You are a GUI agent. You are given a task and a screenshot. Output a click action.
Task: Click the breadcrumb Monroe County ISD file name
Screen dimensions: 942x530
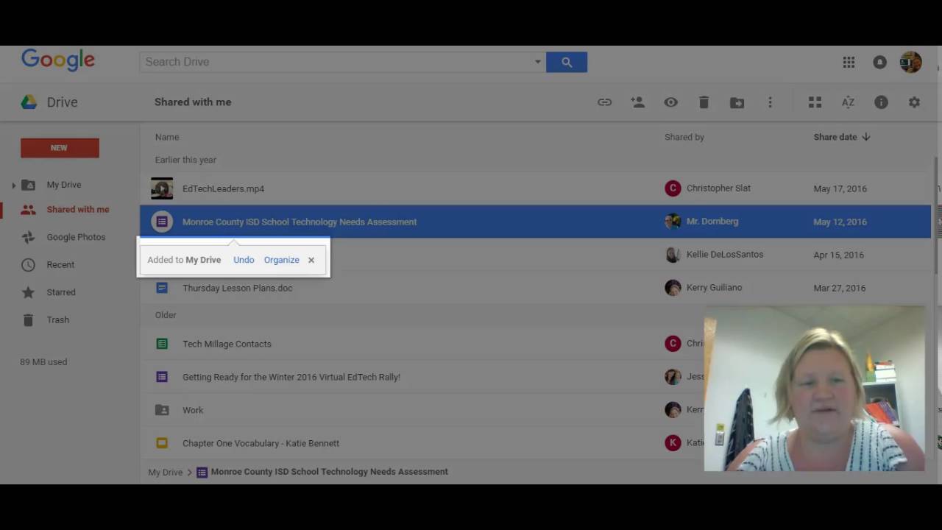pos(329,472)
